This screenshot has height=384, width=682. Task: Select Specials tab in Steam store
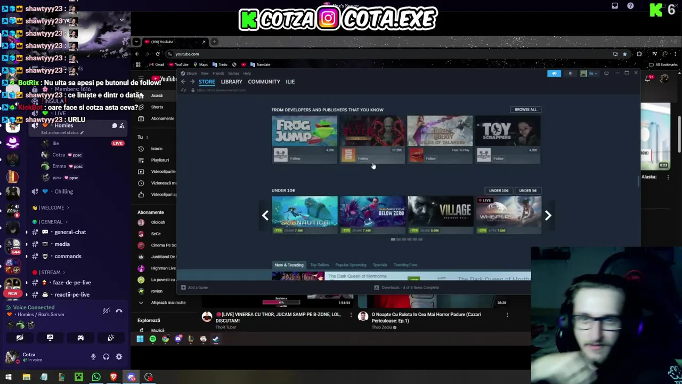coord(380,265)
